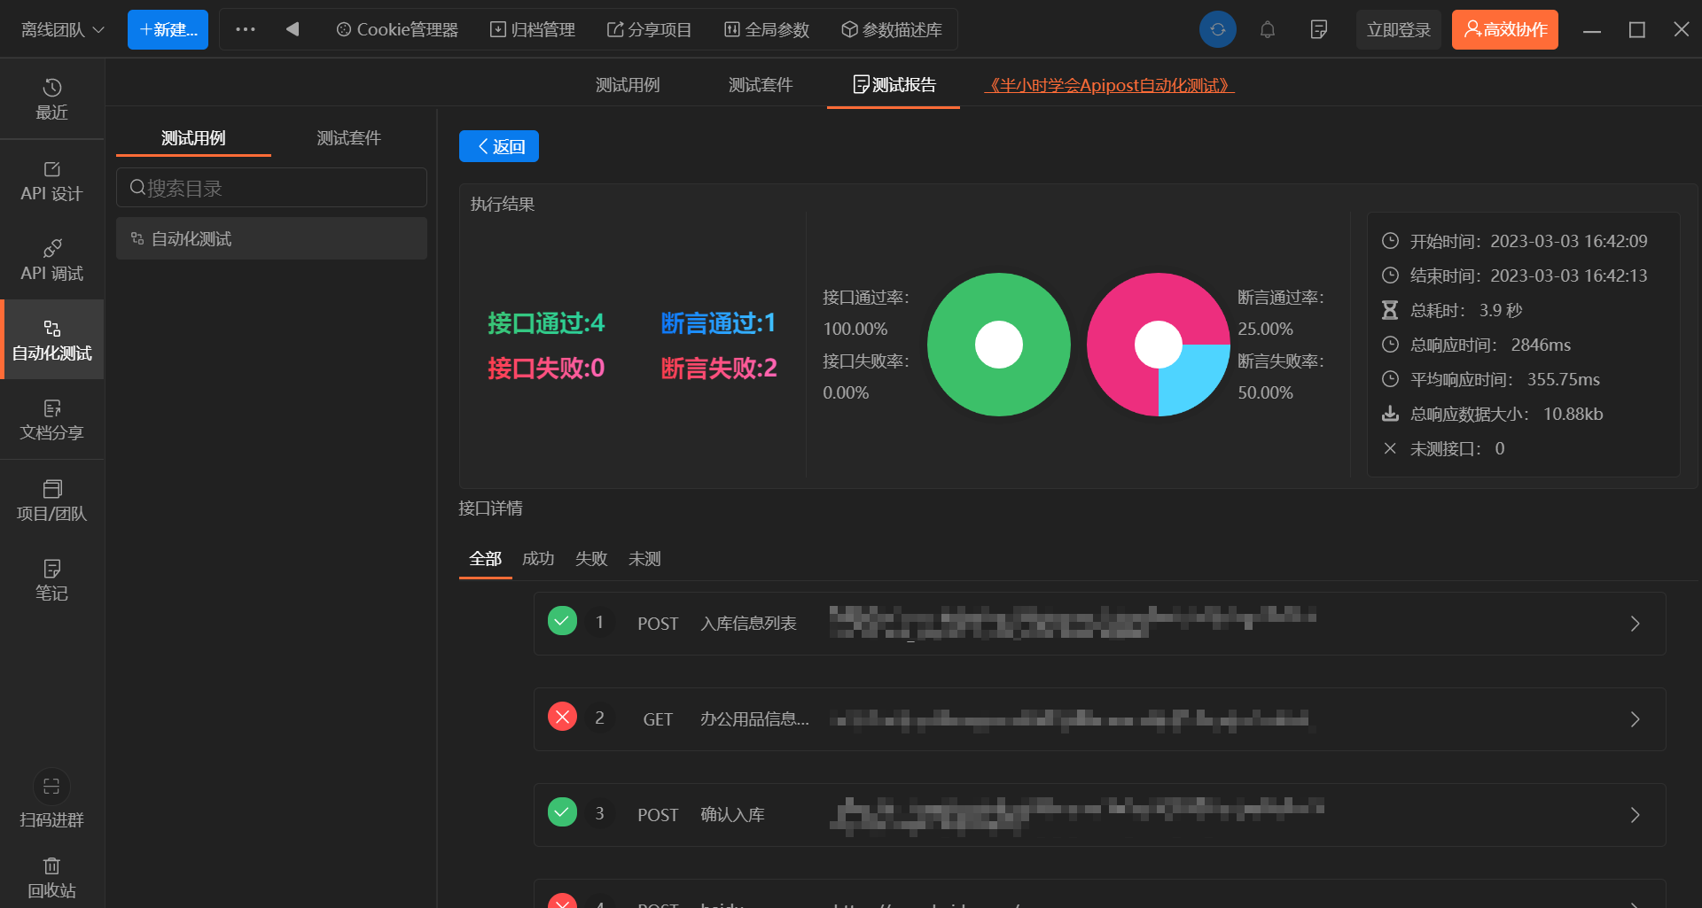1702x908 pixels.
Task: Switch to the top 测试用例 tab
Action: 628,84
